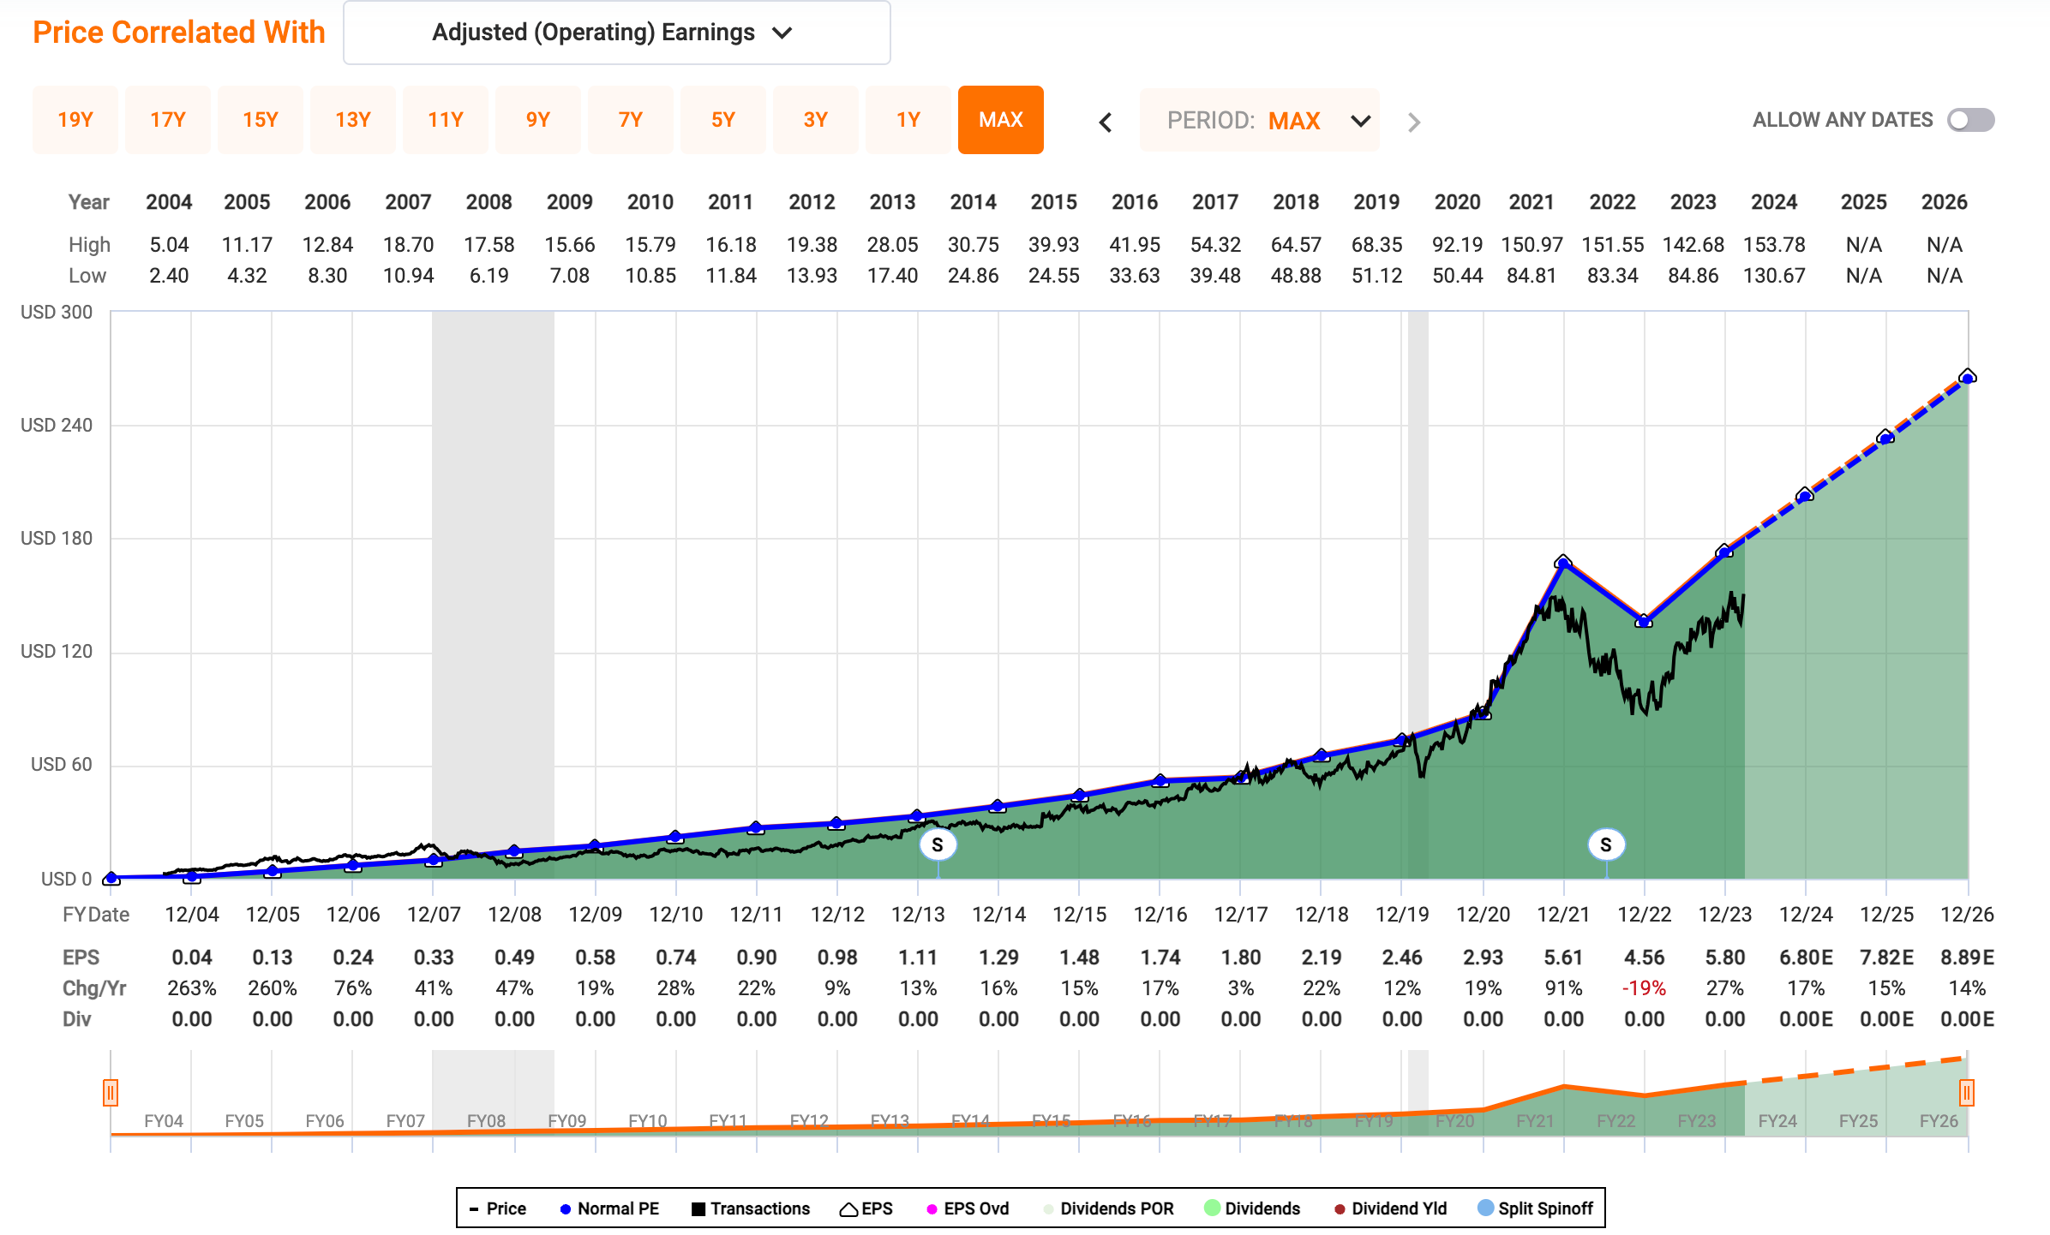Click the stock split marker near 12/13
Image resolution: width=2050 pixels, height=1235 pixels.
tap(938, 845)
